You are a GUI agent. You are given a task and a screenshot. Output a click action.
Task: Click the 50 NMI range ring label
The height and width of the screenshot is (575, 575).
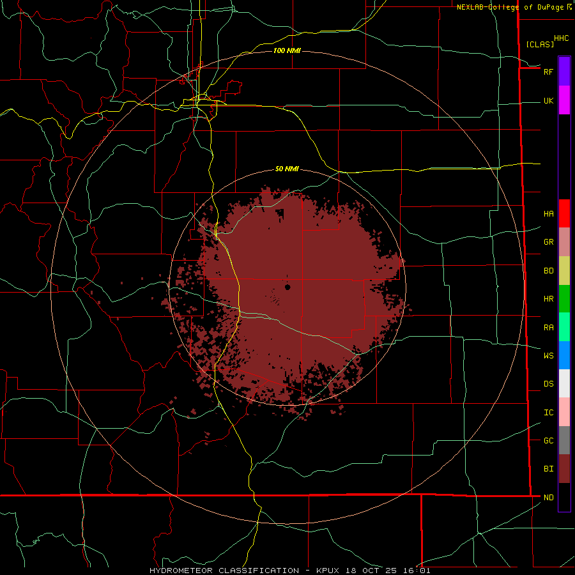point(287,169)
